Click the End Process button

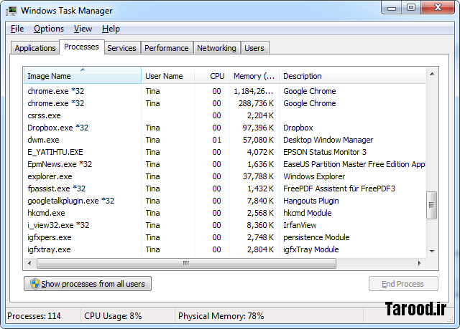pyautogui.click(x=403, y=284)
